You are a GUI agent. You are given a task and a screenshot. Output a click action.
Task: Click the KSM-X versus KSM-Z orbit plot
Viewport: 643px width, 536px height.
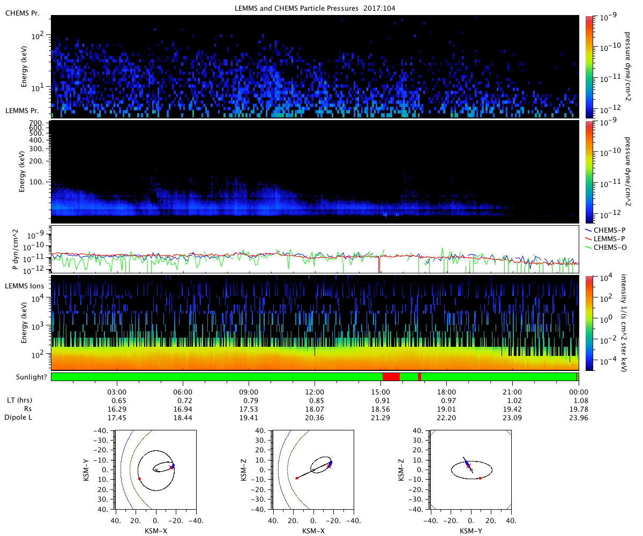[313, 470]
